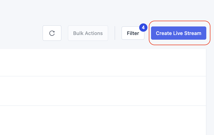The height and width of the screenshot is (135, 214).
Task: Click the blue badge showing 4
Action: (x=143, y=28)
